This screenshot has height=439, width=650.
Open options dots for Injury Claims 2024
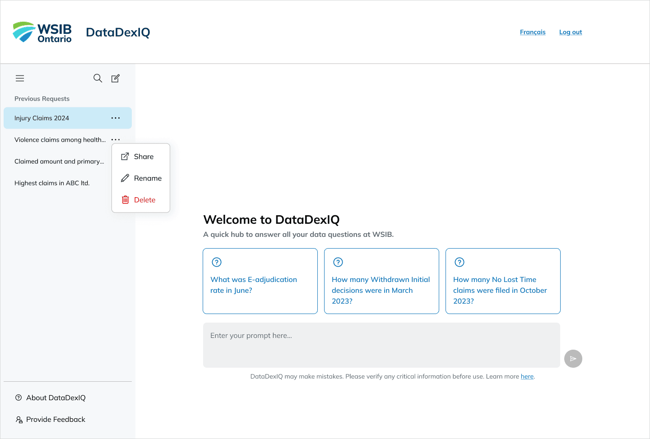click(116, 118)
